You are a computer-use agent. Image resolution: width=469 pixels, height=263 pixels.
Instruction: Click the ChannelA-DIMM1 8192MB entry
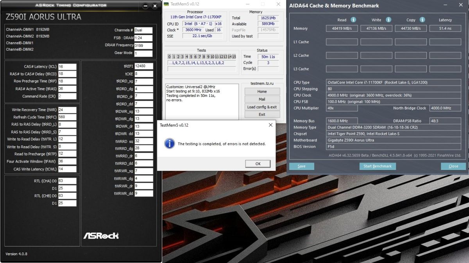click(28, 29)
